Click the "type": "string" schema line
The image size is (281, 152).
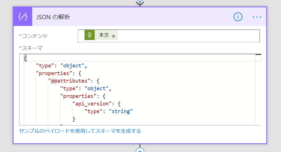(x=109, y=111)
